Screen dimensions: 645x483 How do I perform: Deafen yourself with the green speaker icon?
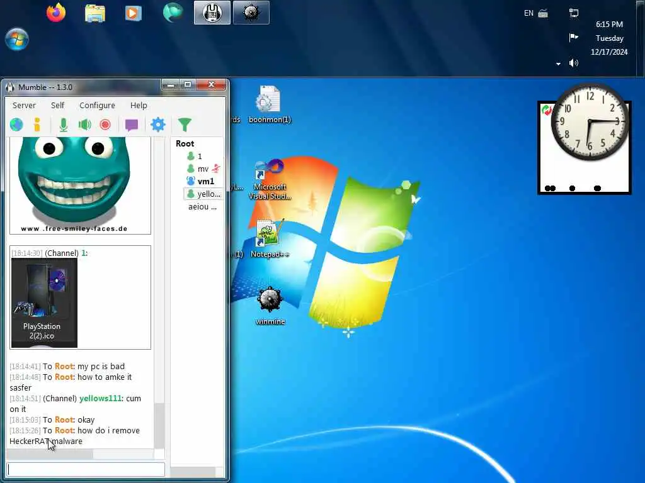[x=84, y=125]
